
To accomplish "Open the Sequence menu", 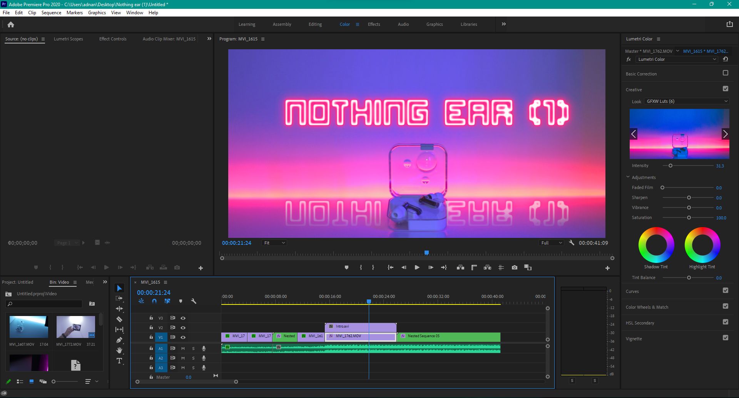I will click(x=51, y=12).
